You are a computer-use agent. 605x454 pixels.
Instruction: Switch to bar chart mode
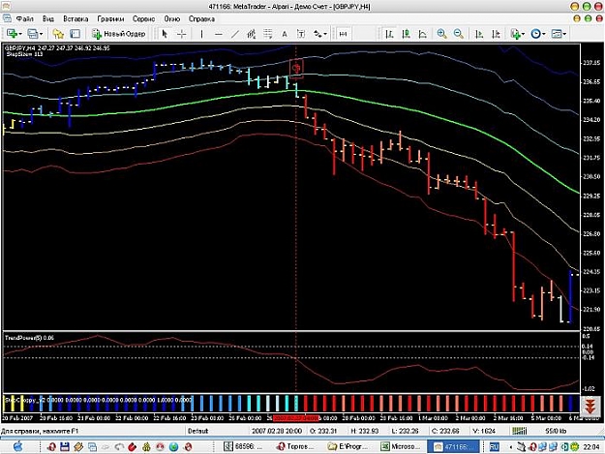click(x=390, y=34)
